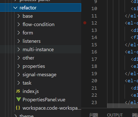Screen dimensions: 138x117
Task: Click line number 16 in the gutter
Action: [94, 52]
